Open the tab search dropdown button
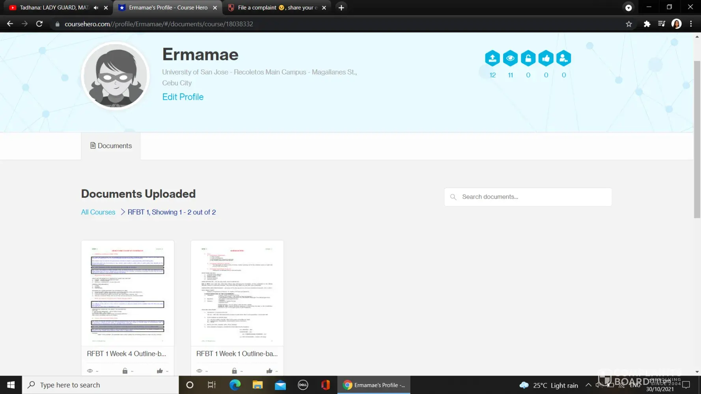 tap(628, 7)
